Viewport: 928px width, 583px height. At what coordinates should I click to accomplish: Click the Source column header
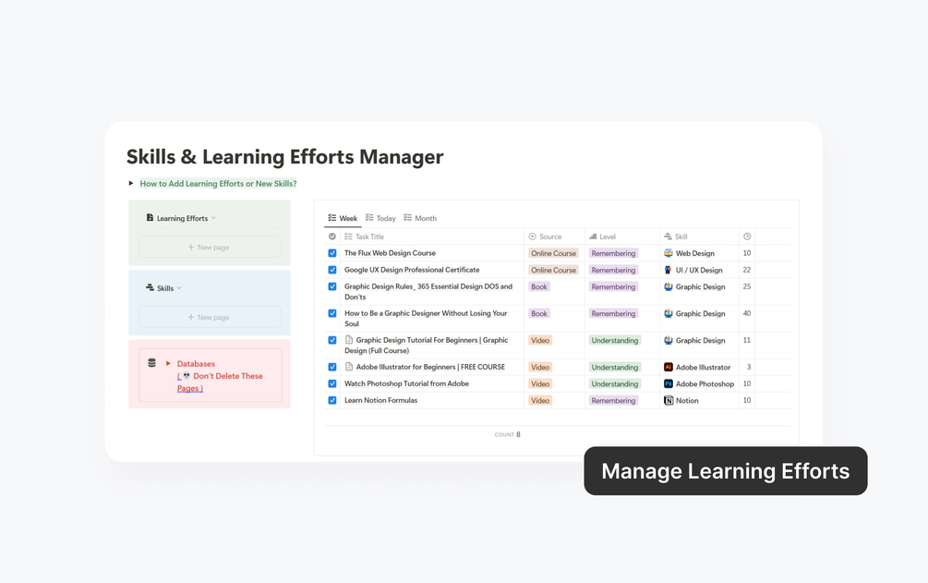coord(545,237)
